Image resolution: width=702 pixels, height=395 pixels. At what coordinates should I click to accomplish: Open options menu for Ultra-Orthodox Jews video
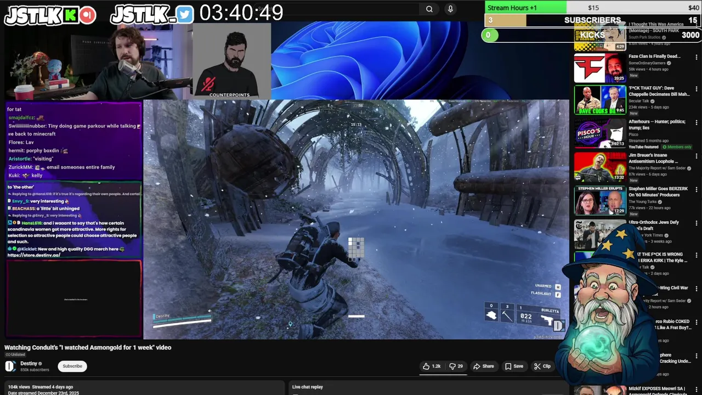pyautogui.click(x=697, y=223)
